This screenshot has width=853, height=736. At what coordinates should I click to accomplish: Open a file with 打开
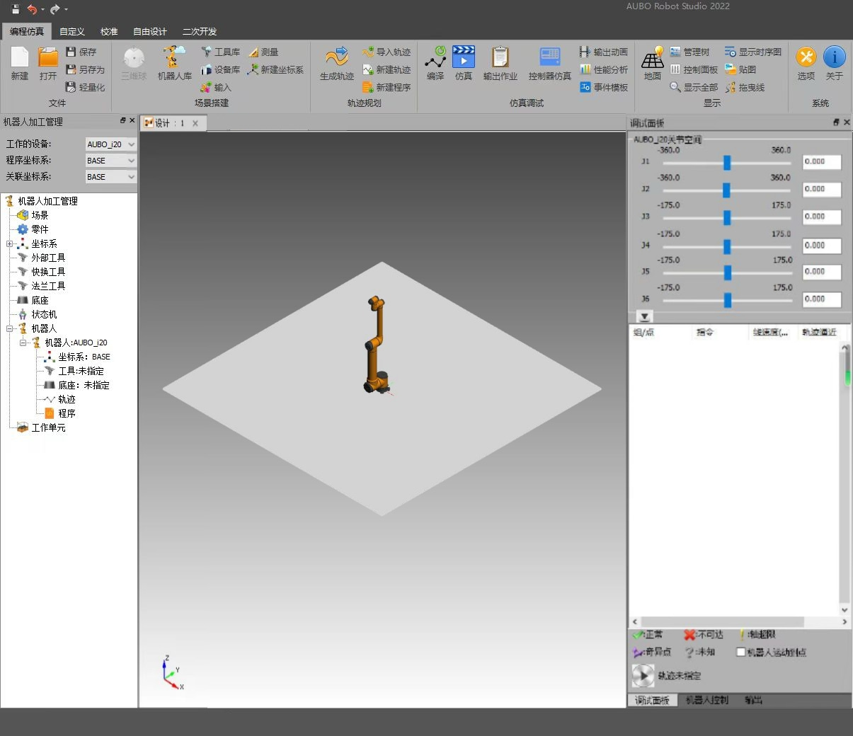click(48, 64)
